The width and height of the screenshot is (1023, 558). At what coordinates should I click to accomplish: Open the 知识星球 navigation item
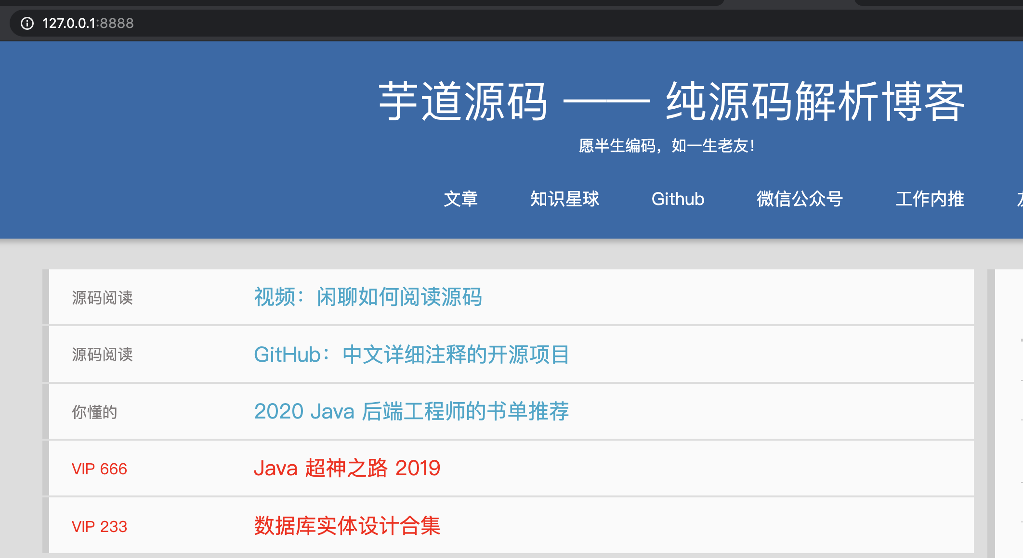564,199
